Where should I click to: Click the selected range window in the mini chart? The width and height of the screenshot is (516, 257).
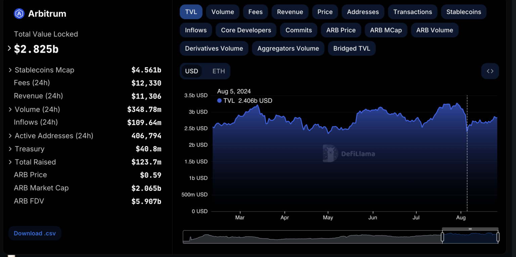[x=470, y=237]
